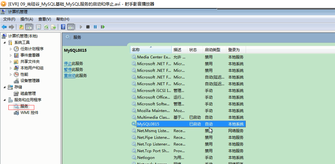This screenshot has height=164, width=335.
Task: Click the Restart service toolbar icon
Action: (x=103, y=27)
